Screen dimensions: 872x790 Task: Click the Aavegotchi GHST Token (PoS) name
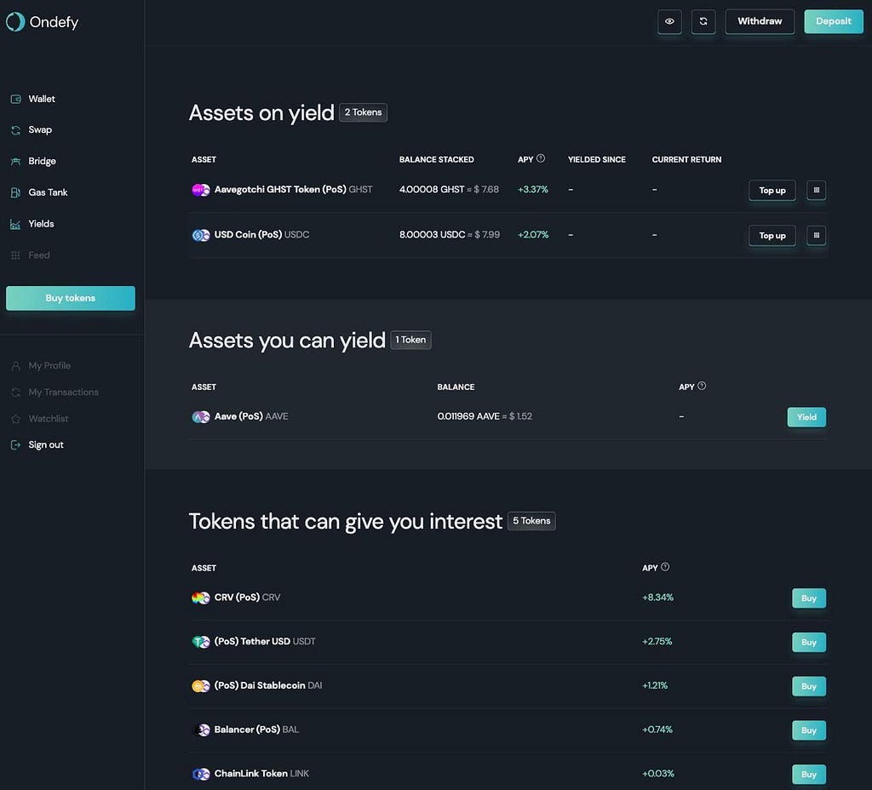coord(280,190)
